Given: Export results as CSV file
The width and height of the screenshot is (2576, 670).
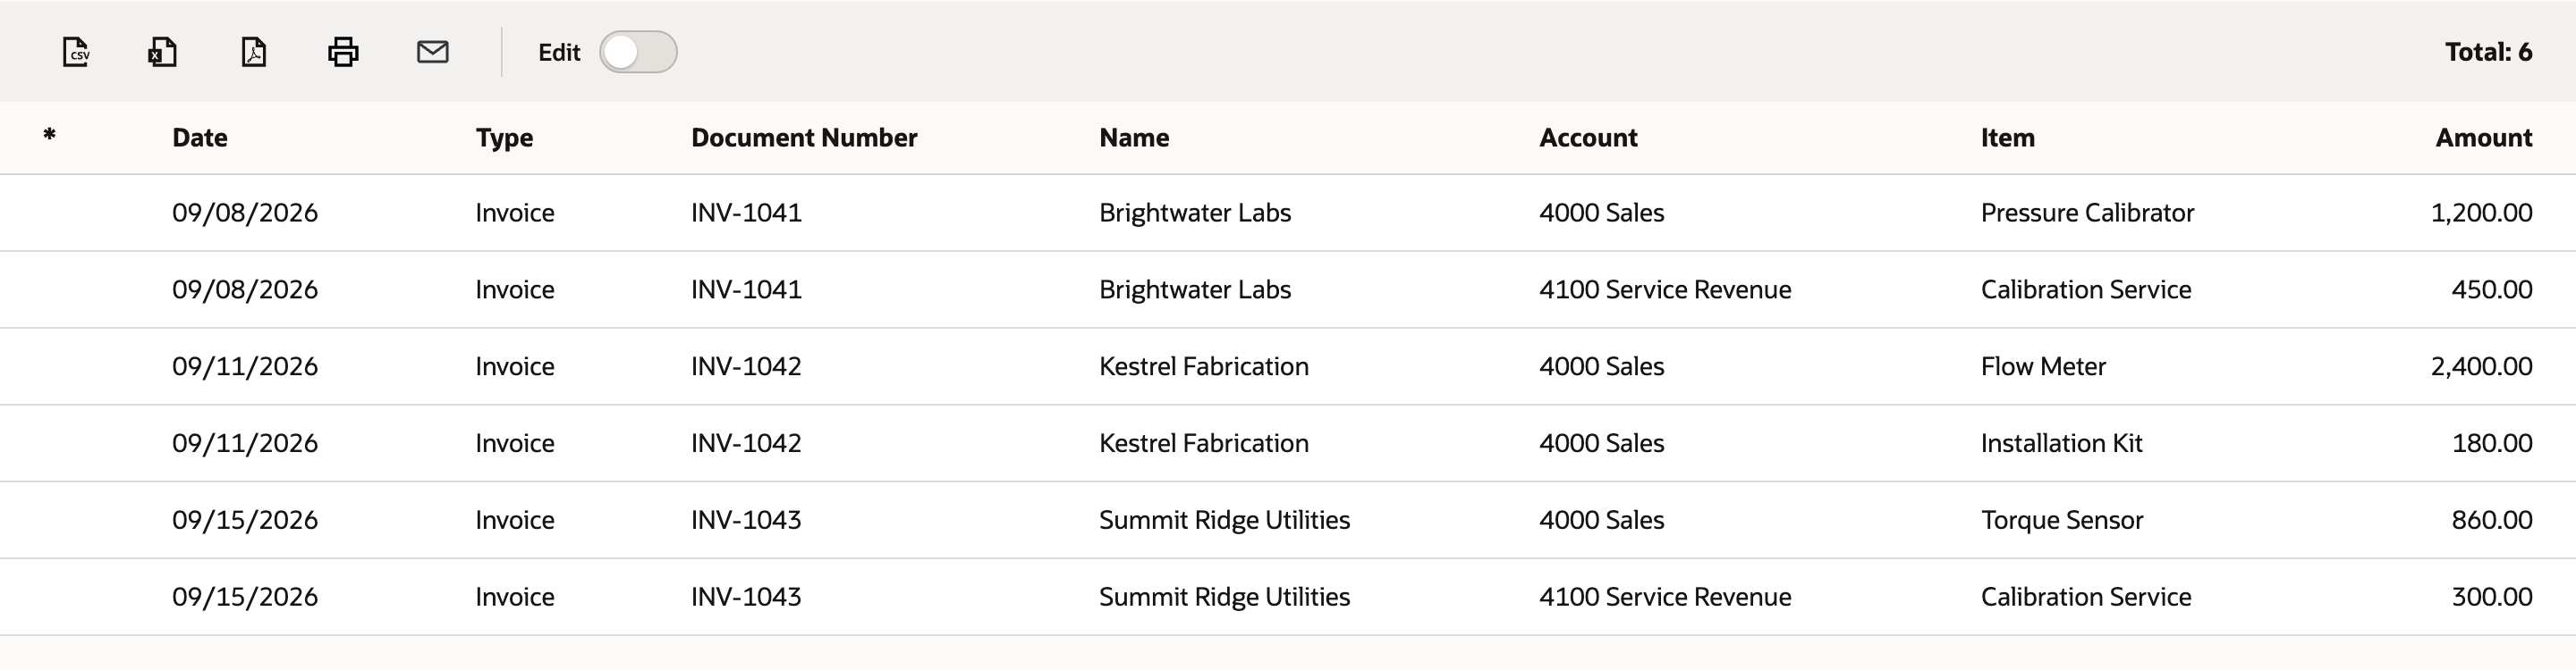Looking at the screenshot, I should coord(76,52).
